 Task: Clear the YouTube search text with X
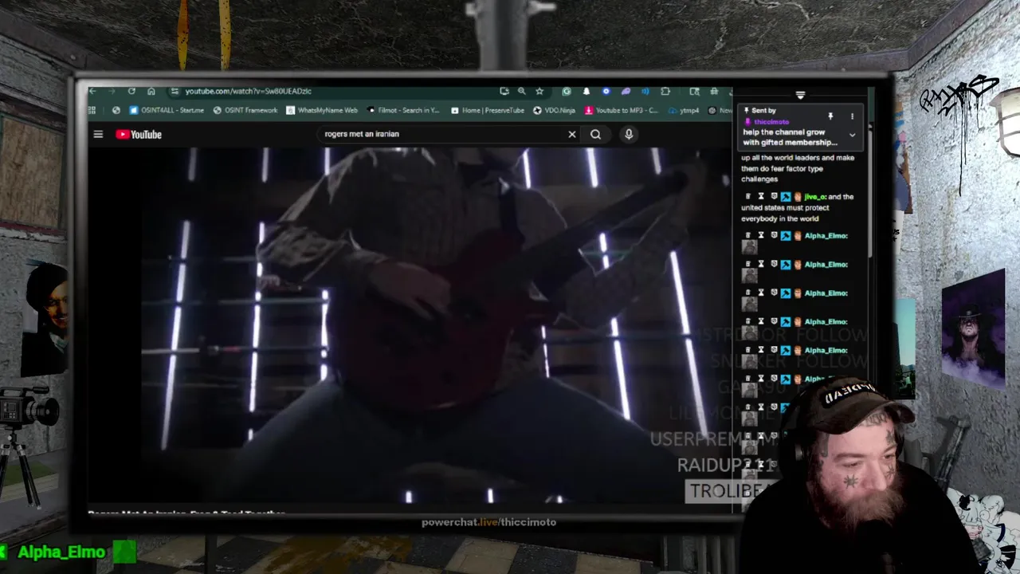point(571,134)
